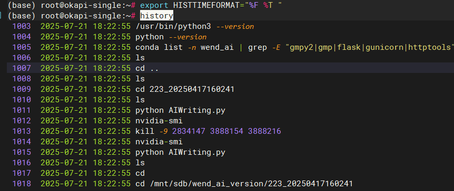Click the first python AIWriting.py entry
The height and width of the screenshot is (191, 454).
180,111
